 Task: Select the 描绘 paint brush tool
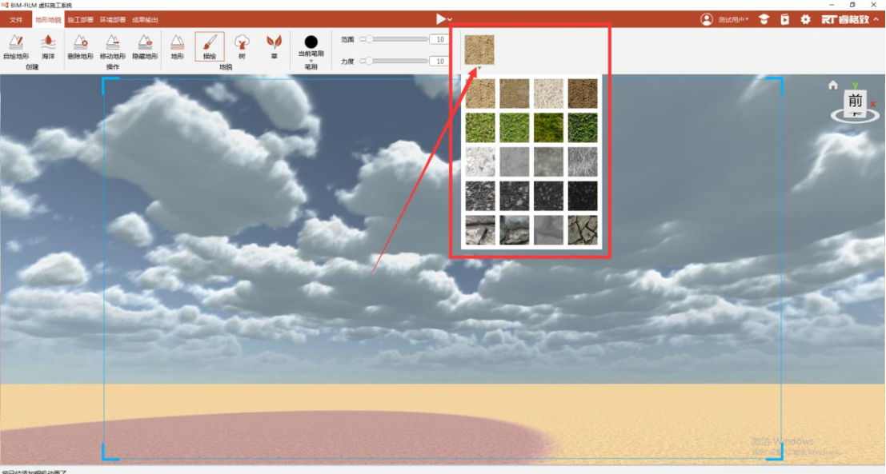pos(210,46)
